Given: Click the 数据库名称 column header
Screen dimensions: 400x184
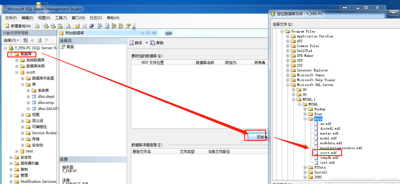Looking at the screenshot, I should point(208,63).
